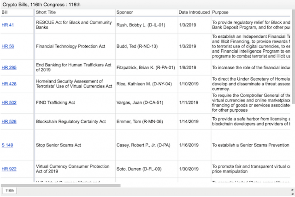Select sponsor 'Fitzpatrick, Brian K. (R-PA-01)'
Image resolution: width=295 pixels, height=197 pixels.
(x=147, y=67)
